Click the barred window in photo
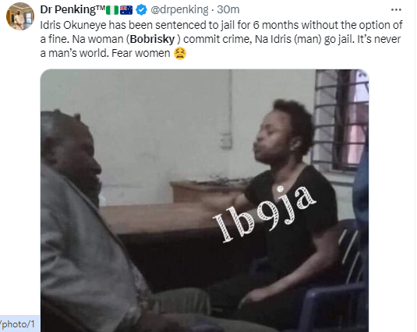417x332 pixels. click(x=341, y=119)
